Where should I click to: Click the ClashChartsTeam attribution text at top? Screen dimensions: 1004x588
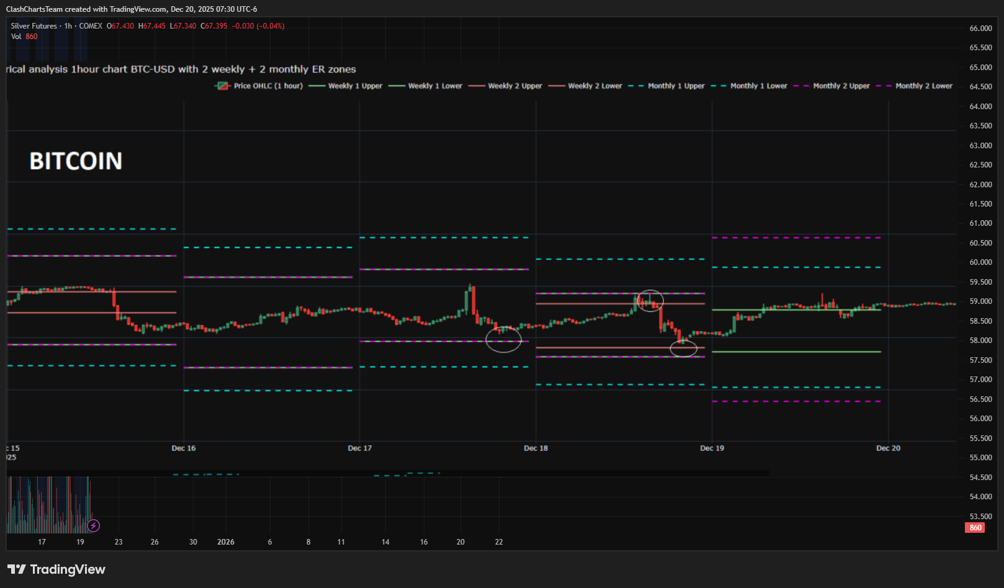[132, 9]
